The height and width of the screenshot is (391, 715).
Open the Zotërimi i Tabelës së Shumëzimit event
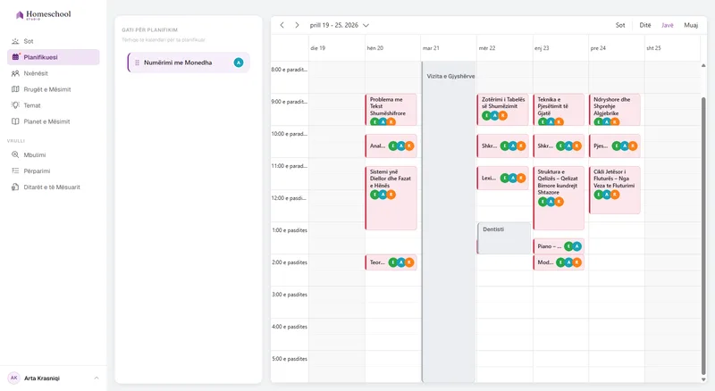click(x=502, y=110)
